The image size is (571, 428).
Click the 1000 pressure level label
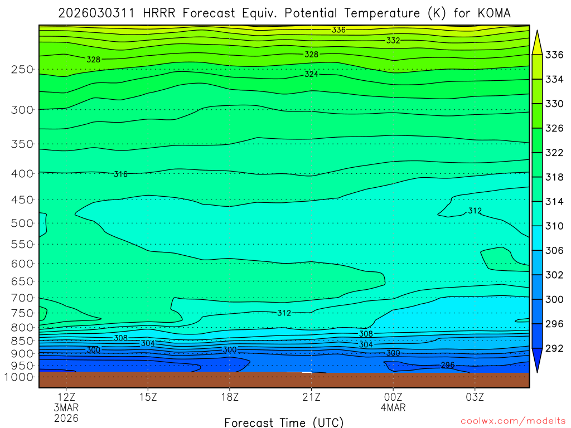[x=18, y=377]
